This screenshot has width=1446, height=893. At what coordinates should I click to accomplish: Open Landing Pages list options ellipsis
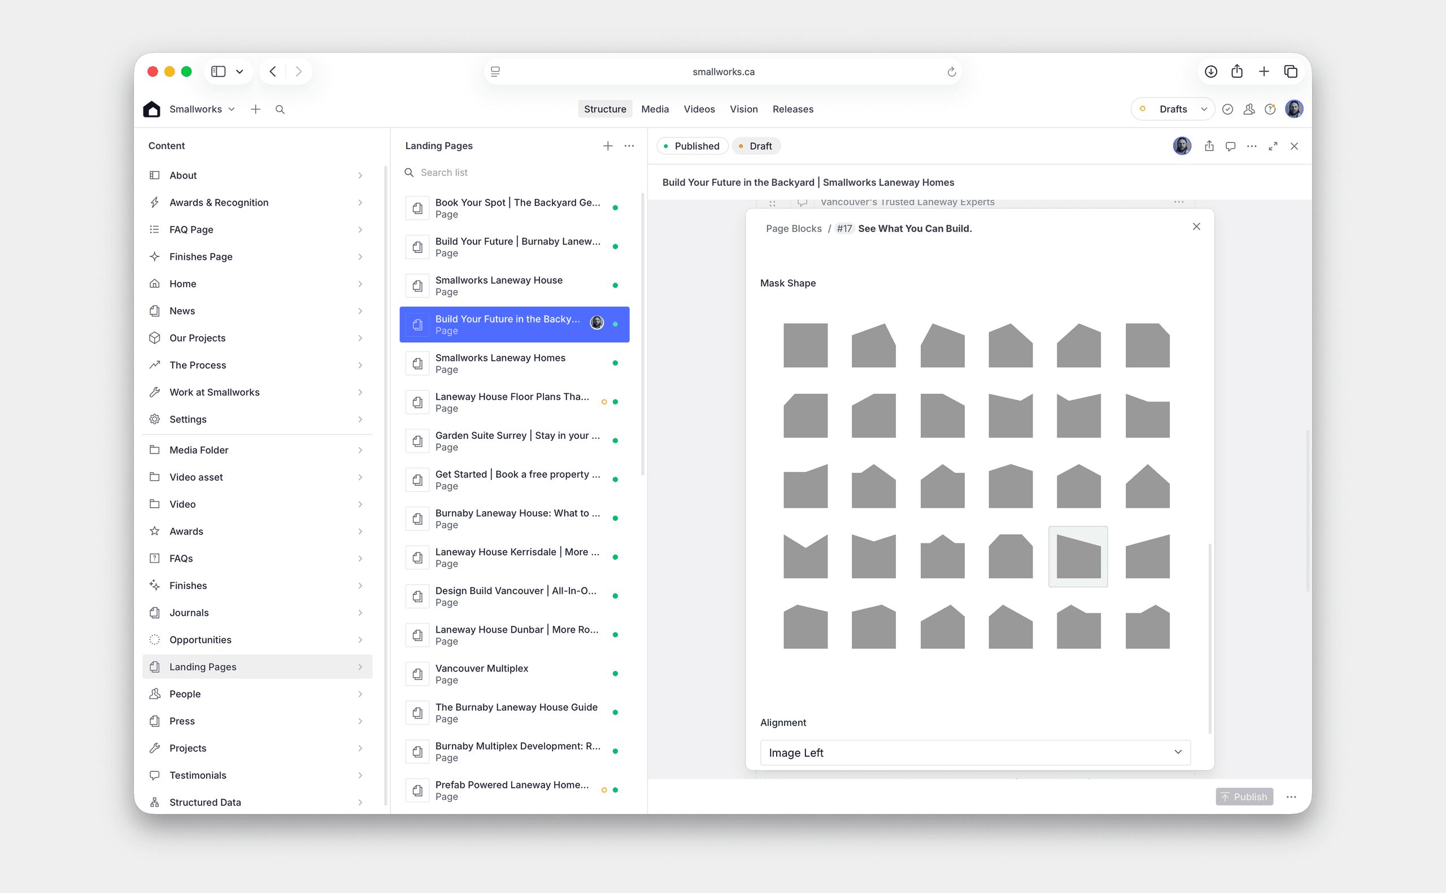coord(629,146)
